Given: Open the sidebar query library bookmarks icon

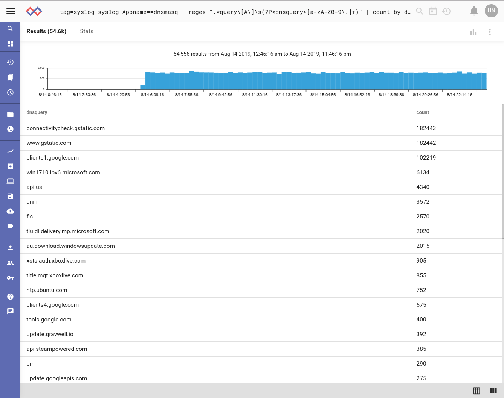Looking at the screenshot, I should 10,77.
